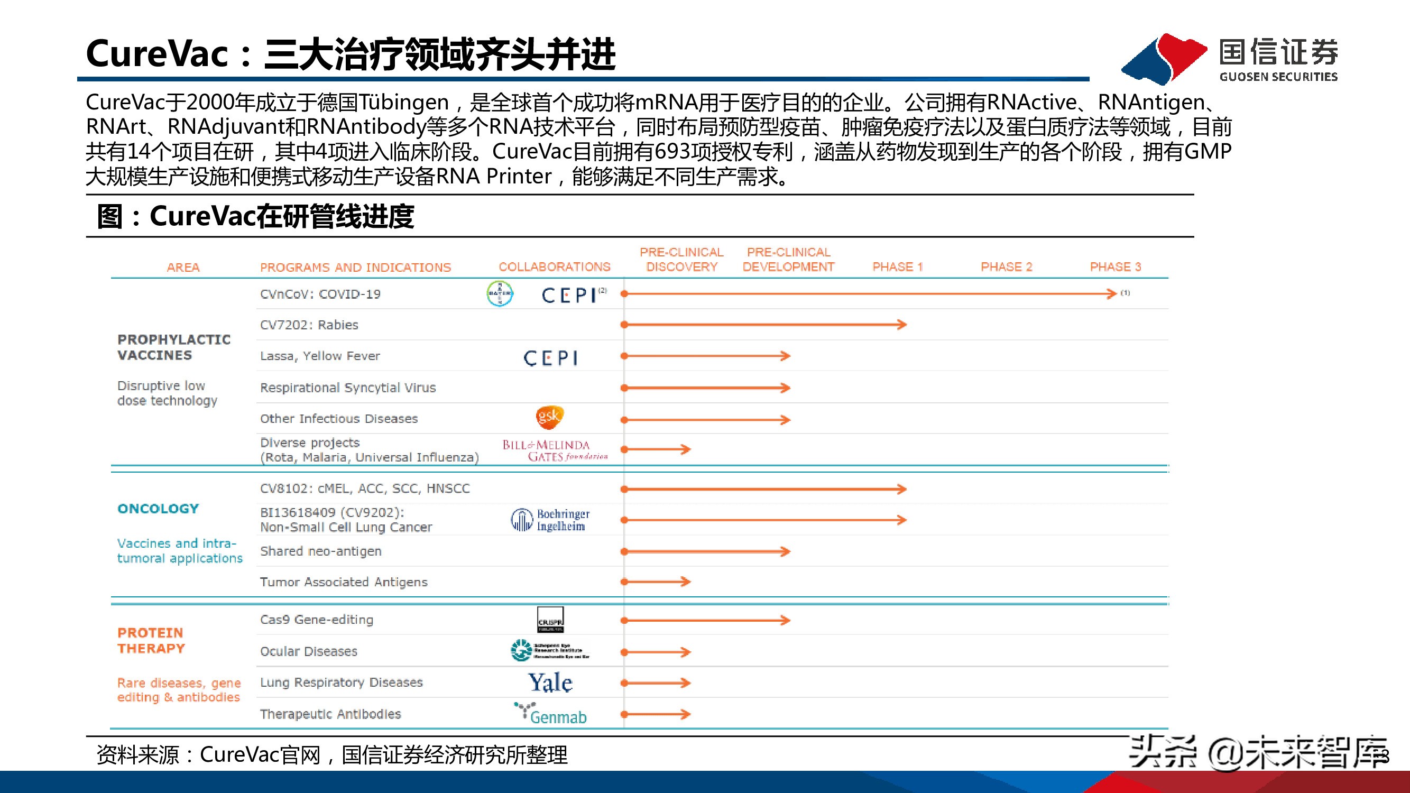Image resolution: width=1410 pixels, height=793 pixels.
Task: Click the CV7202 Rabies progress arrow
Action: (x=764, y=325)
